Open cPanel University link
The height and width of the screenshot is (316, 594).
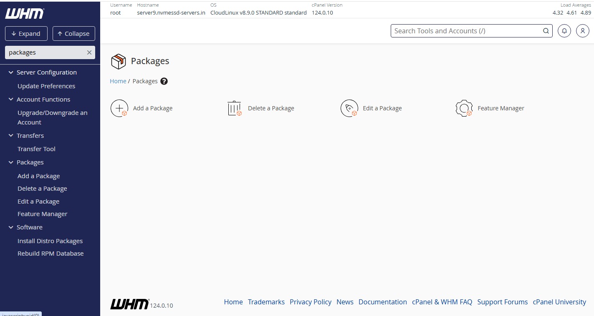(x=559, y=302)
